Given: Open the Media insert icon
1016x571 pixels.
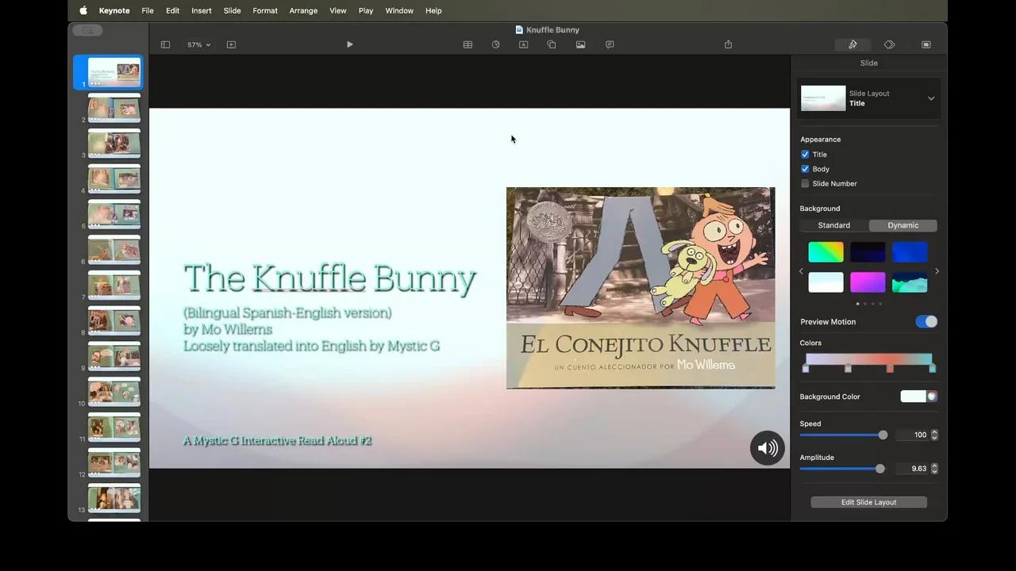Looking at the screenshot, I should click(580, 44).
